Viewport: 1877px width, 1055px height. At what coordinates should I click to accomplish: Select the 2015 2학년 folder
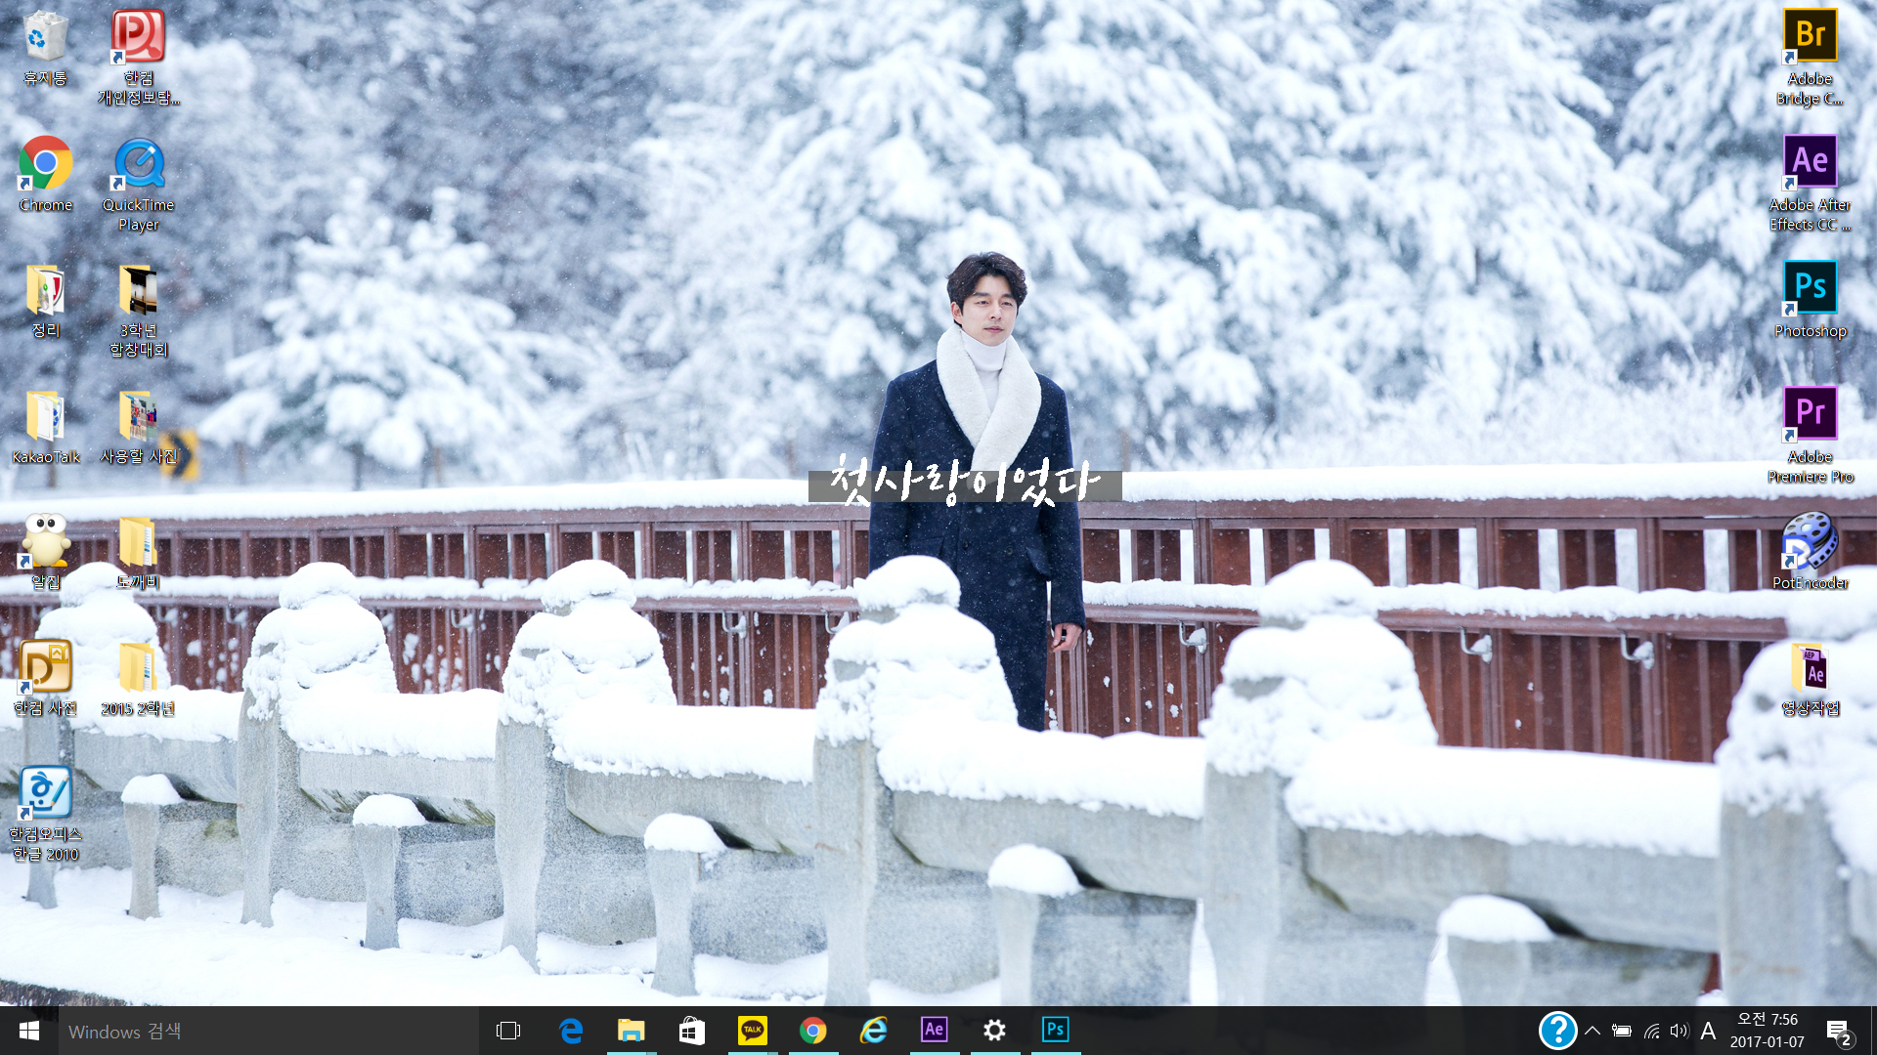tap(138, 669)
